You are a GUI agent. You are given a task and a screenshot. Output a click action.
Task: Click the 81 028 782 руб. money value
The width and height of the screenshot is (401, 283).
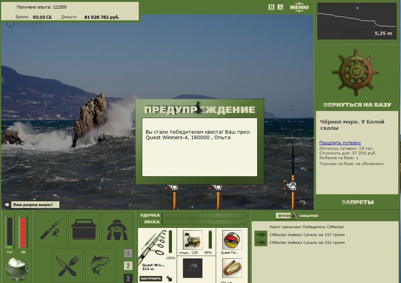102,17
